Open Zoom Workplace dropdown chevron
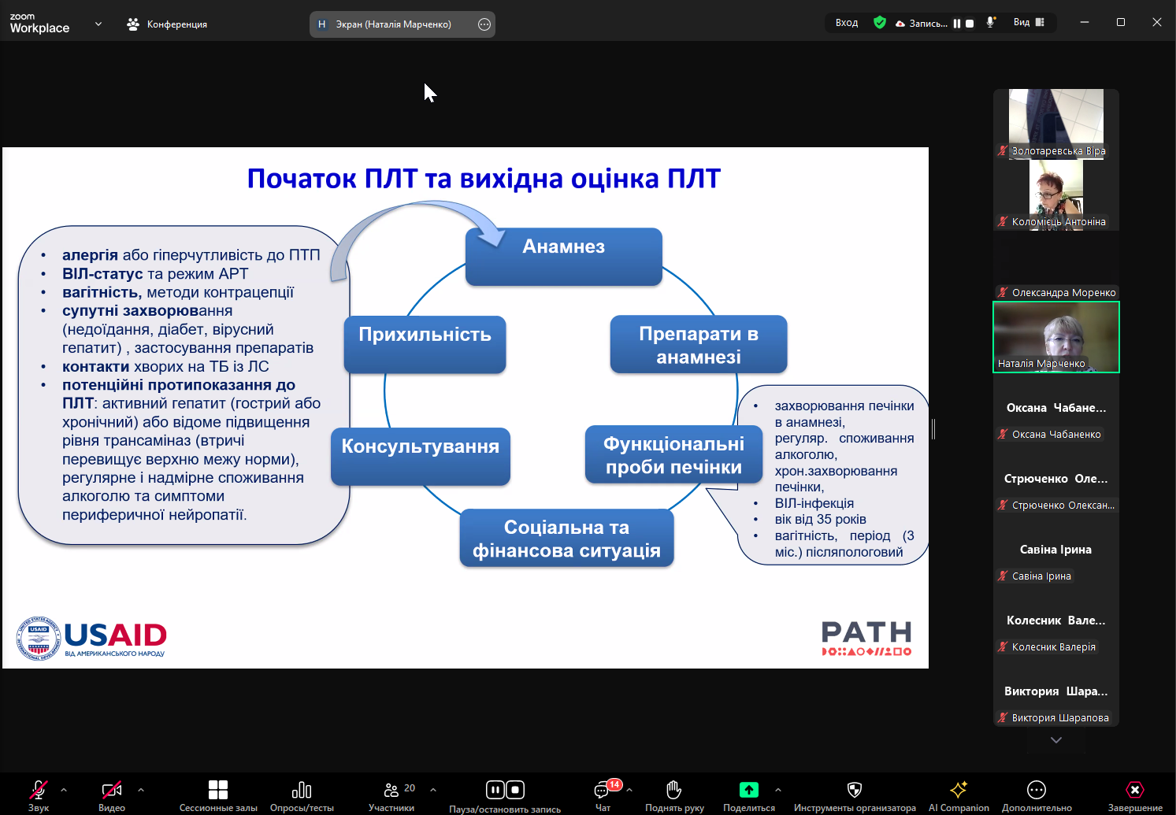The width and height of the screenshot is (1176, 815). point(98,24)
